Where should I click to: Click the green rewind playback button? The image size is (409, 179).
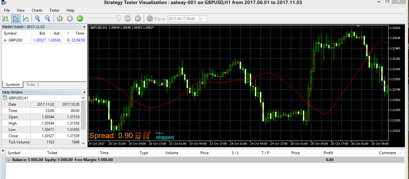coord(80,19)
